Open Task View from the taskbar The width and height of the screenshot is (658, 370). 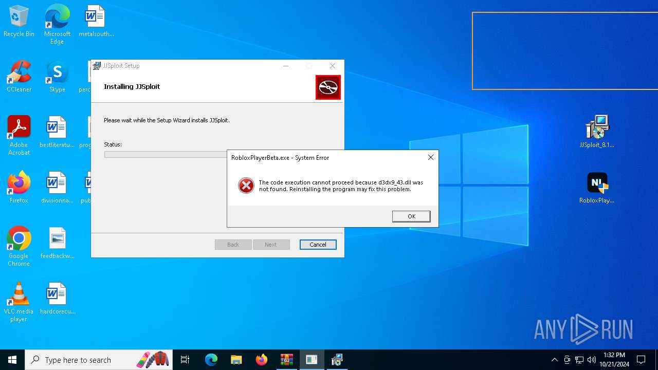(x=185, y=360)
